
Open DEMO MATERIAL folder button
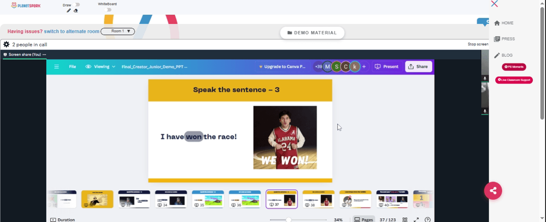pyautogui.click(x=312, y=33)
